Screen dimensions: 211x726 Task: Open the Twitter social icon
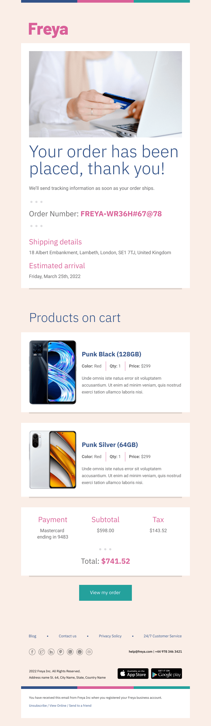point(42,652)
